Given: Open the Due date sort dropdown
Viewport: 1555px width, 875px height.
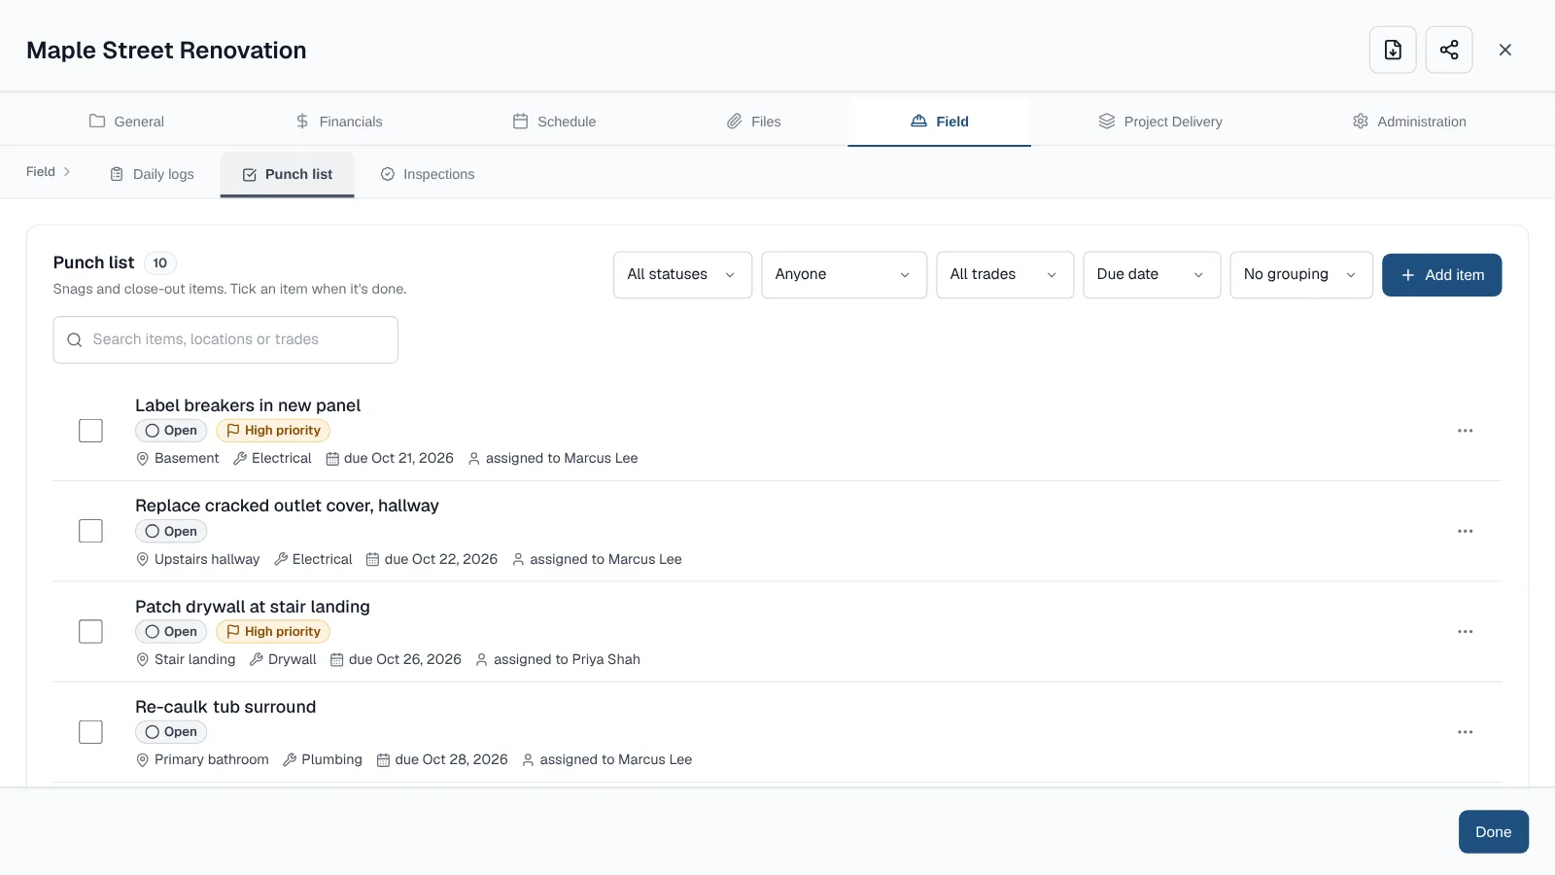Looking at the screenshot, I should click(x=1152, y=275).
